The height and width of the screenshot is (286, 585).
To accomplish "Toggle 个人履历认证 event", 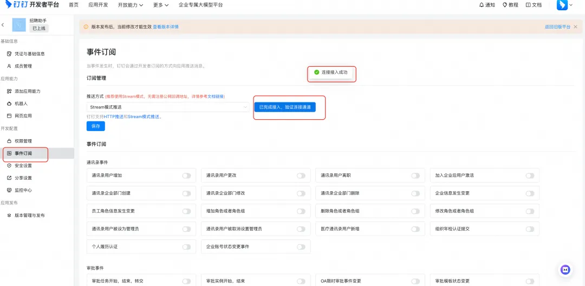I will coord(186,247).
